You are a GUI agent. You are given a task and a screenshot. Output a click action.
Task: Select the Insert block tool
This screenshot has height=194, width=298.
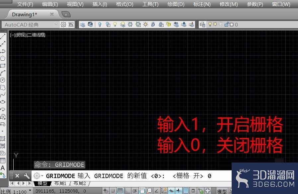3,117
